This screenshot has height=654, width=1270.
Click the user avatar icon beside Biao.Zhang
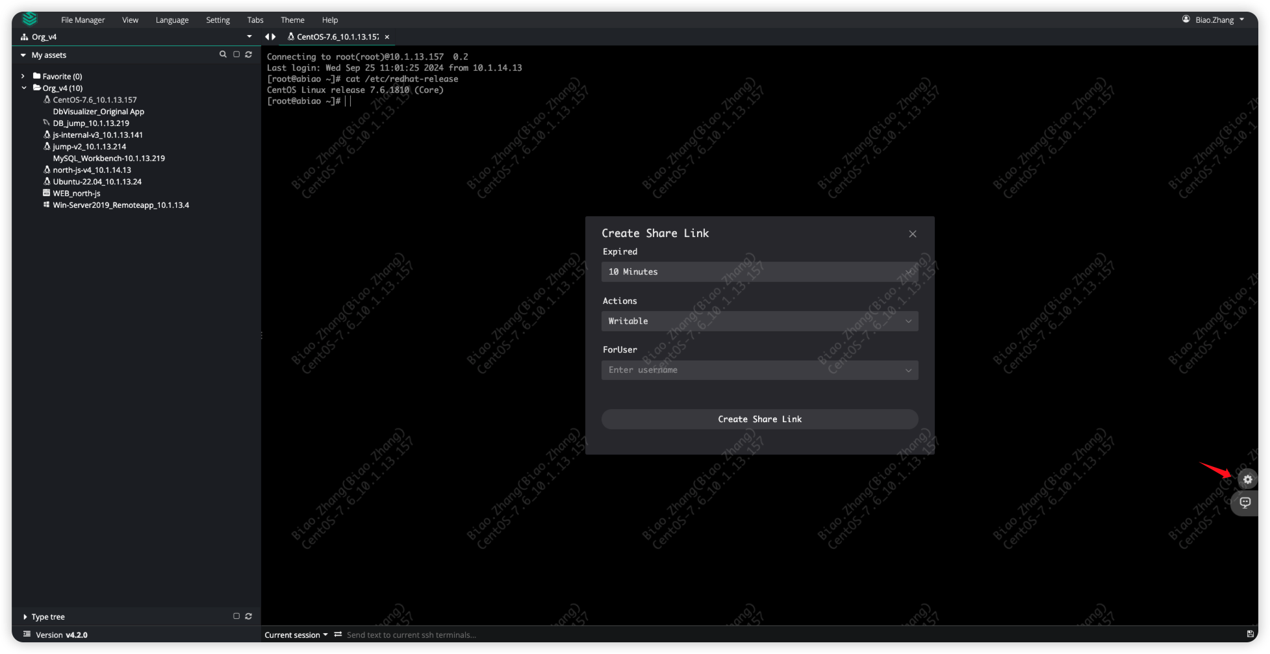(1186, 19)
